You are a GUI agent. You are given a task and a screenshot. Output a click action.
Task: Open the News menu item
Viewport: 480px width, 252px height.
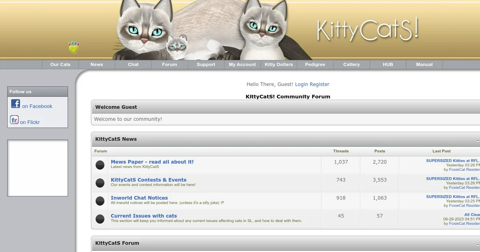pyautogui.click(x=97, y=64)
